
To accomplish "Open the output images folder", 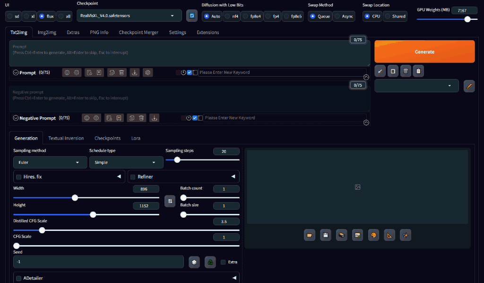I will pos(310,235).
